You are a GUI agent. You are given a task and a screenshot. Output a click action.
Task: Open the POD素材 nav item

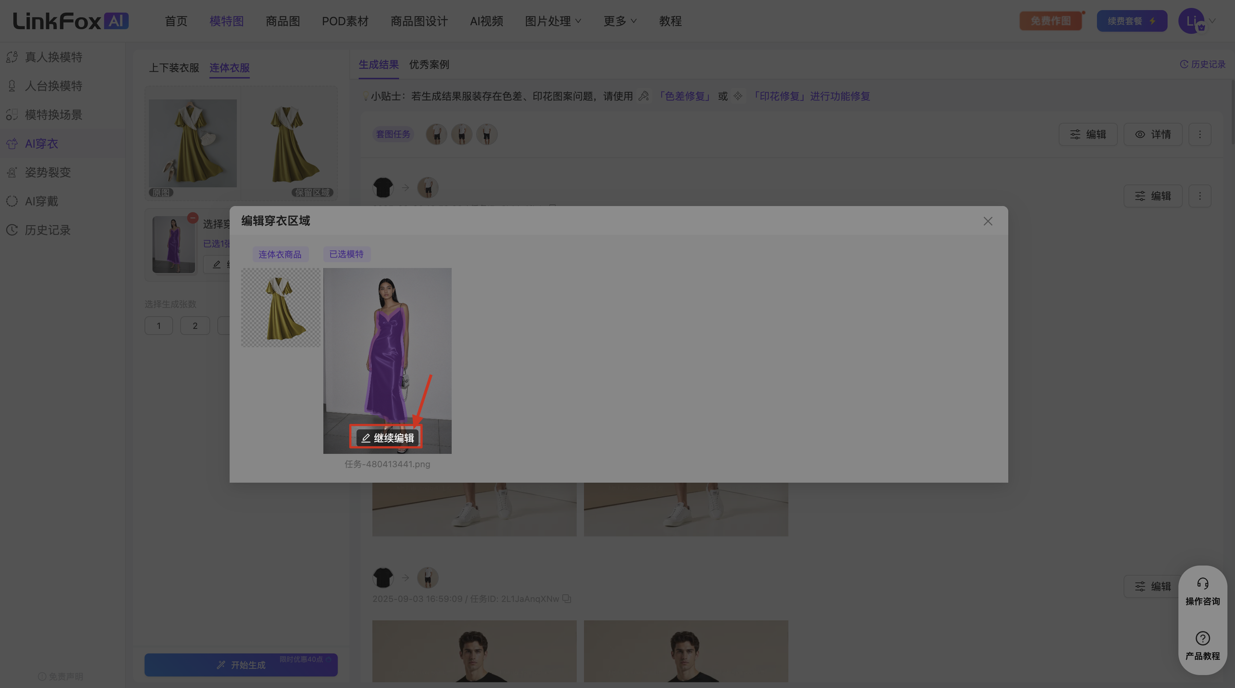(x=345, y=21)
